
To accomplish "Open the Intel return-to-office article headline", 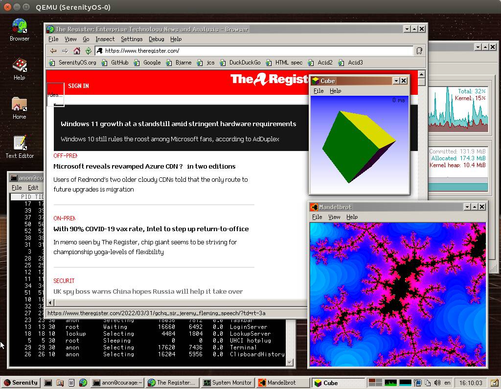I will pos(151,229).
